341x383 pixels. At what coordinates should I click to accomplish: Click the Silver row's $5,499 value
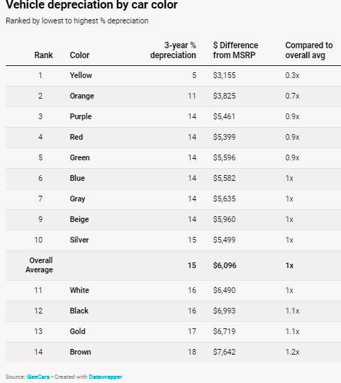click(x=224, y=240)
